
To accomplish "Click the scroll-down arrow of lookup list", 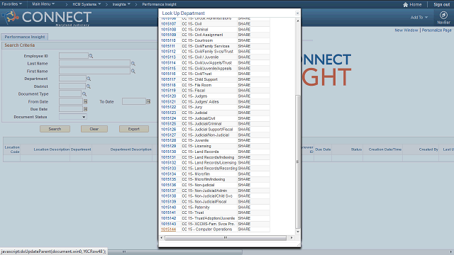I will pyautogui.click(x=298, y=232).
